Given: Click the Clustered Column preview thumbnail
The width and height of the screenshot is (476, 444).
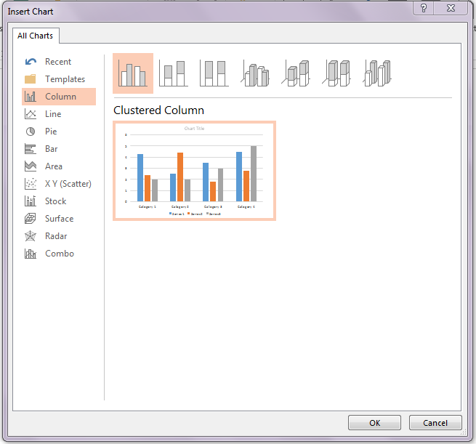Looking at the screenshot, I should 194,171.
